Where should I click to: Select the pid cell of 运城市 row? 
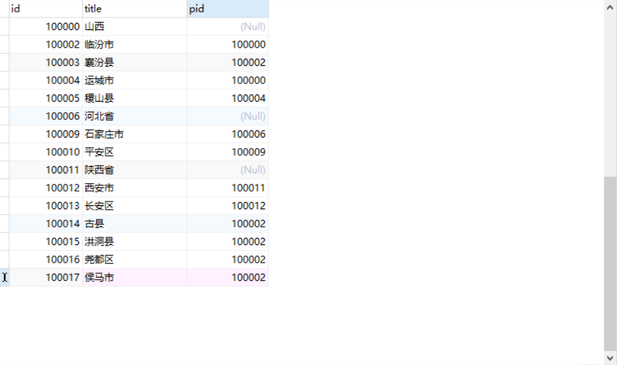228,80
